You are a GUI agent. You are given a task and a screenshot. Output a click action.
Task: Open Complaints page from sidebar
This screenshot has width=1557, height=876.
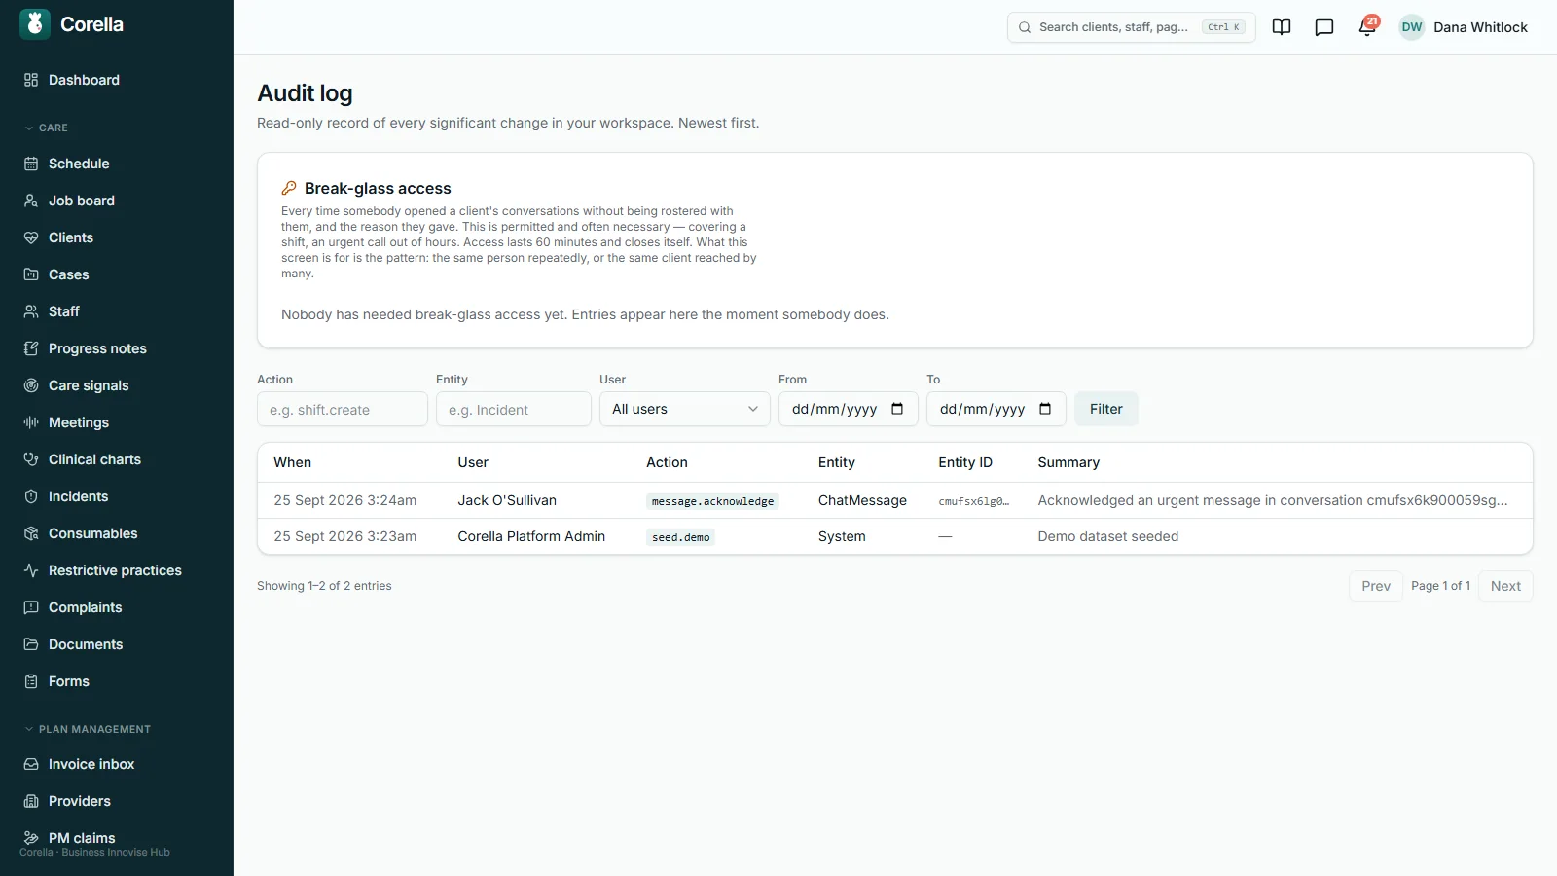click(x=86, y=607)
